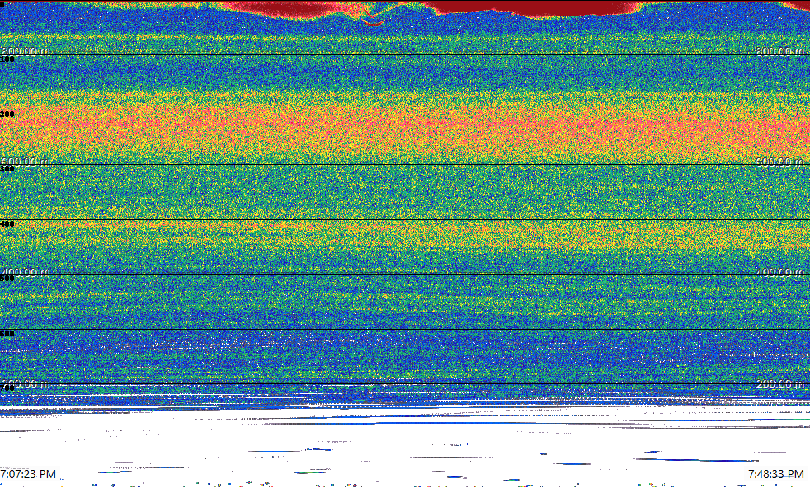Click the 7:07:23 PM start timestamp
The height and width of the screenshot is (488, 810).
(29, 474)
